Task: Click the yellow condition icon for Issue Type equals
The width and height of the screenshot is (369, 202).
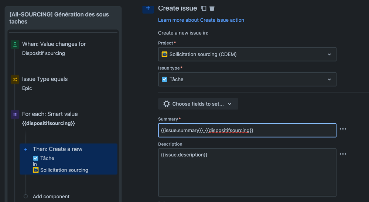Action: (15, 79)
